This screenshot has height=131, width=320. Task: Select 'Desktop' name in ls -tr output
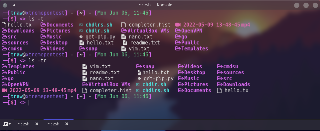(195, 72)
